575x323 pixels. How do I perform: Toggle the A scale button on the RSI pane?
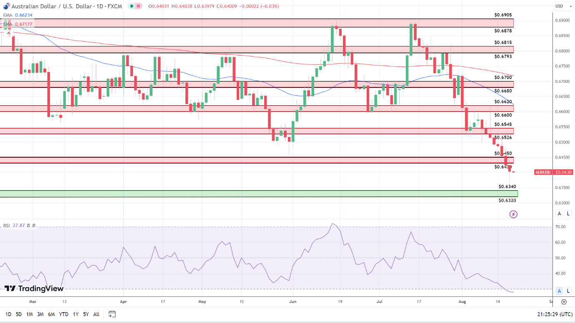pyautogui.click(x=559, y=291)
